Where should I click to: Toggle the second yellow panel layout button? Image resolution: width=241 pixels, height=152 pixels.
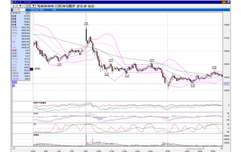coord(46,6)
